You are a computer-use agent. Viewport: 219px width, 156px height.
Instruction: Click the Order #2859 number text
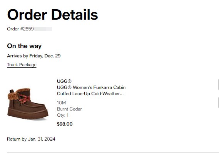point(20,29)
